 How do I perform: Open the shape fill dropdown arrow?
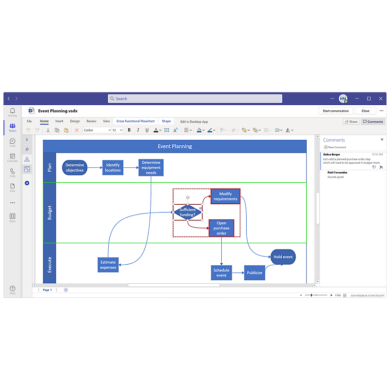203,130
